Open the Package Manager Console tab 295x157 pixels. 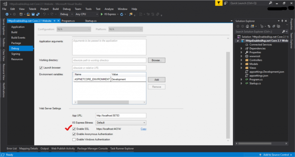pos(92,149)
